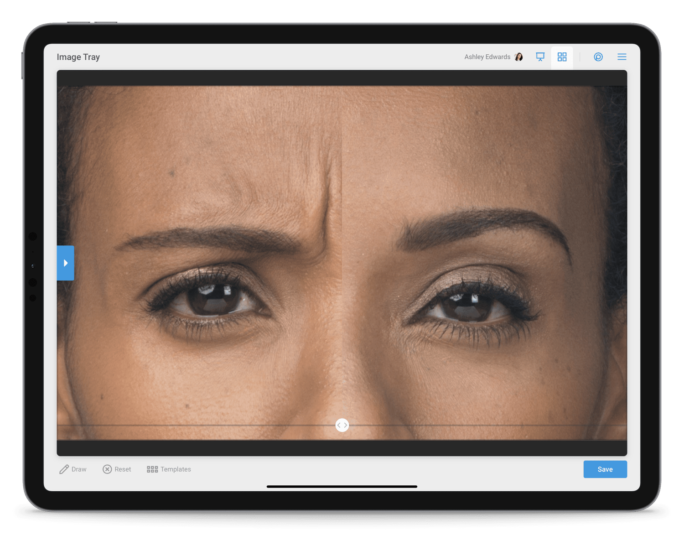Expand the blue side panel arrow

point(66,263)
